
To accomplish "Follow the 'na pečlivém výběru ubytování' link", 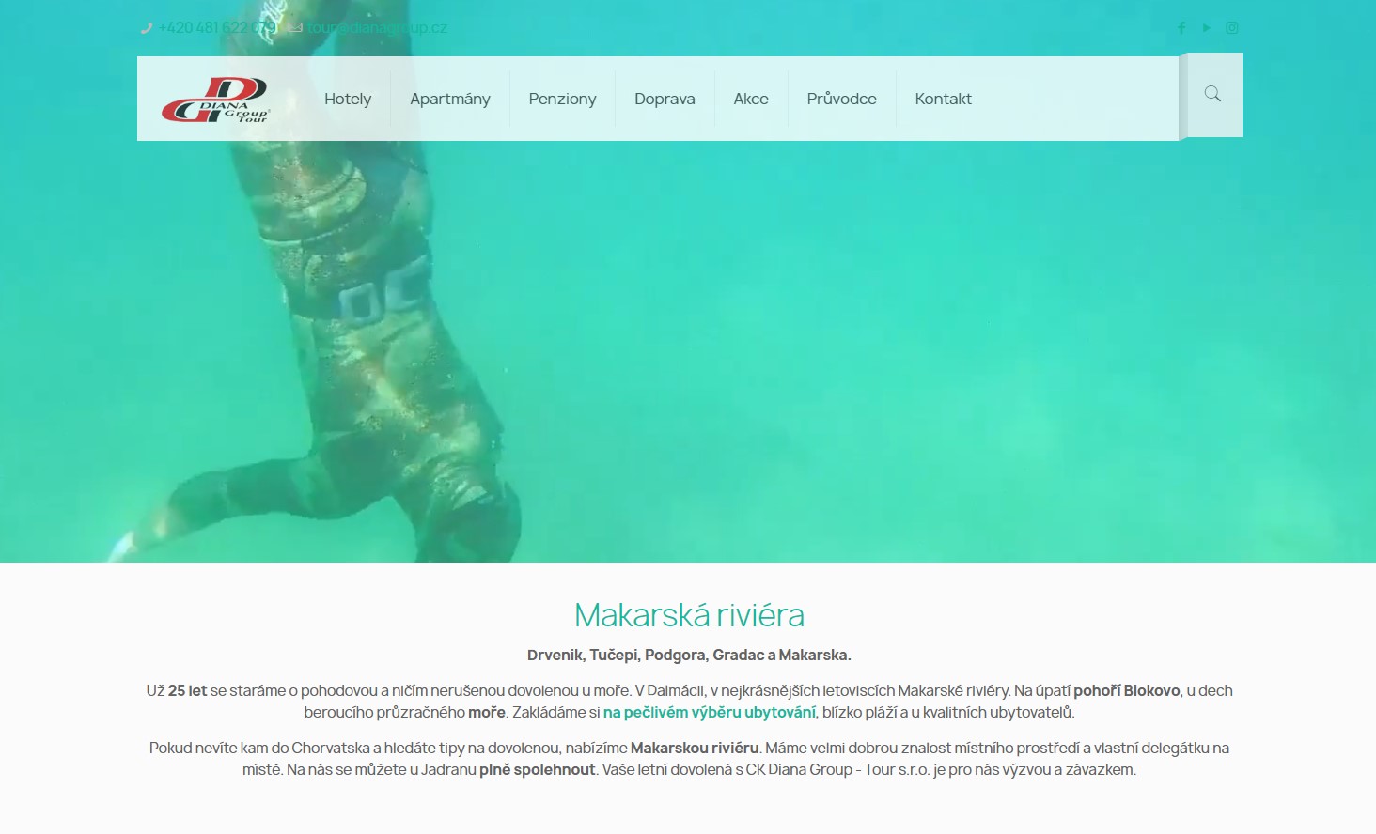I will coord(710,712).
